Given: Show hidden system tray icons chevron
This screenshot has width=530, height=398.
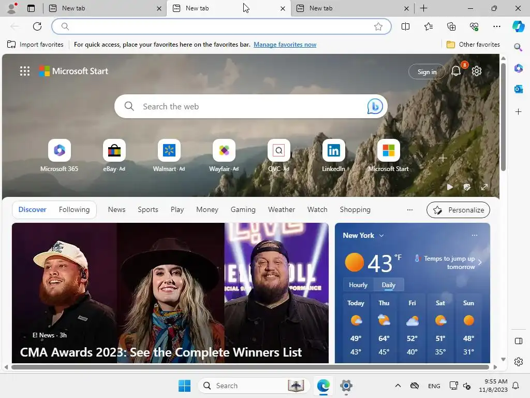Looking at the screenshot, I should tap(398, 386).
